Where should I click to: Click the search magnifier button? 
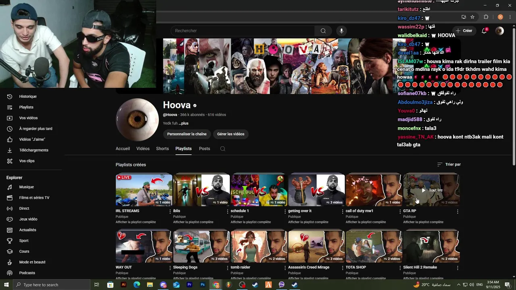[x=323, y=31]
